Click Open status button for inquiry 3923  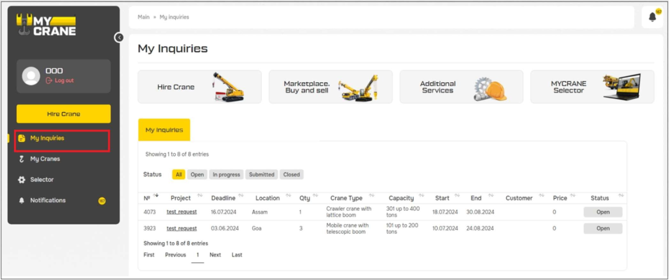[x=603, y=229]
